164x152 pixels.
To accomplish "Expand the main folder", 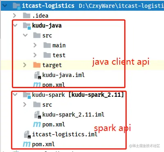I will [x=35, y=45].
